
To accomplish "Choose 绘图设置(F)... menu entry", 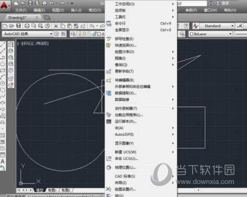I will [141, 189].
